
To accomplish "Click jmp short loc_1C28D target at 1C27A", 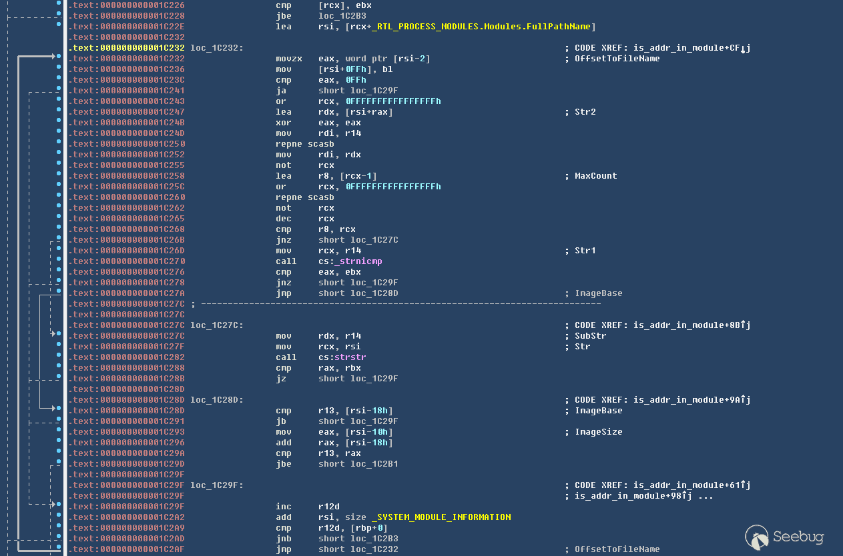I will coord(358,293).
